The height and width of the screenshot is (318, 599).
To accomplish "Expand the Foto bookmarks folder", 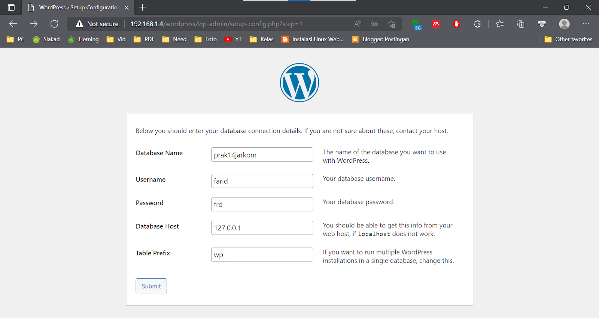I will [x=206, y=39].
